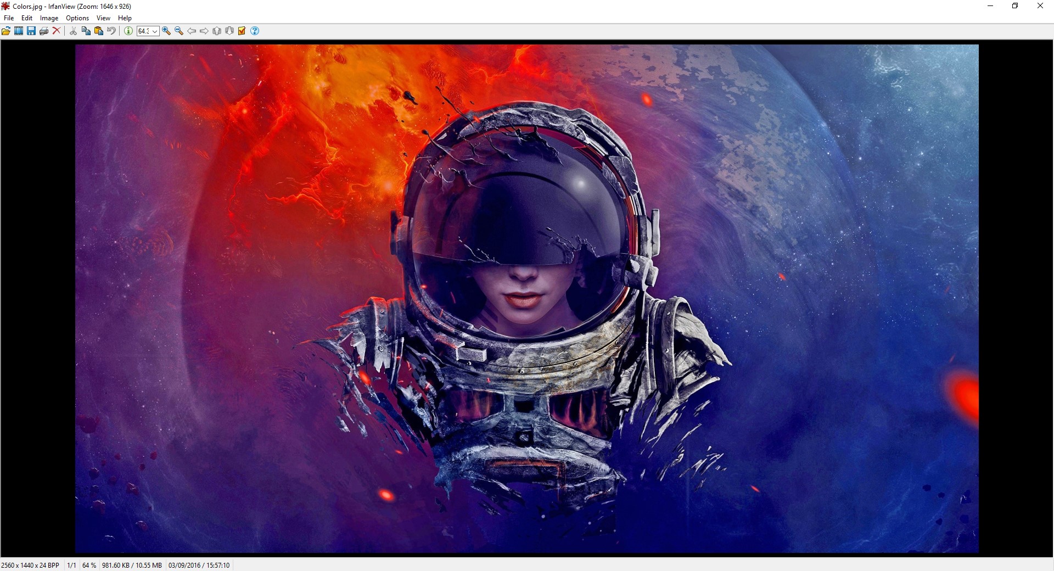Screen dimensions: 1054x571
Task: Zoom out with the minus magnifier icon
Action: 179,31
